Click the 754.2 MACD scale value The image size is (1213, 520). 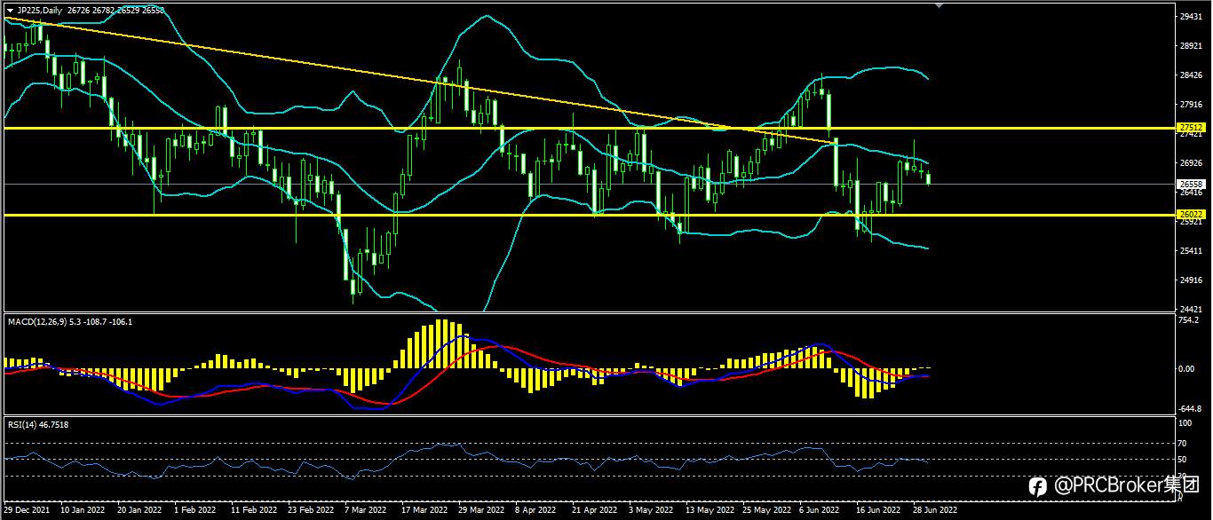(x=1190, y=320)
